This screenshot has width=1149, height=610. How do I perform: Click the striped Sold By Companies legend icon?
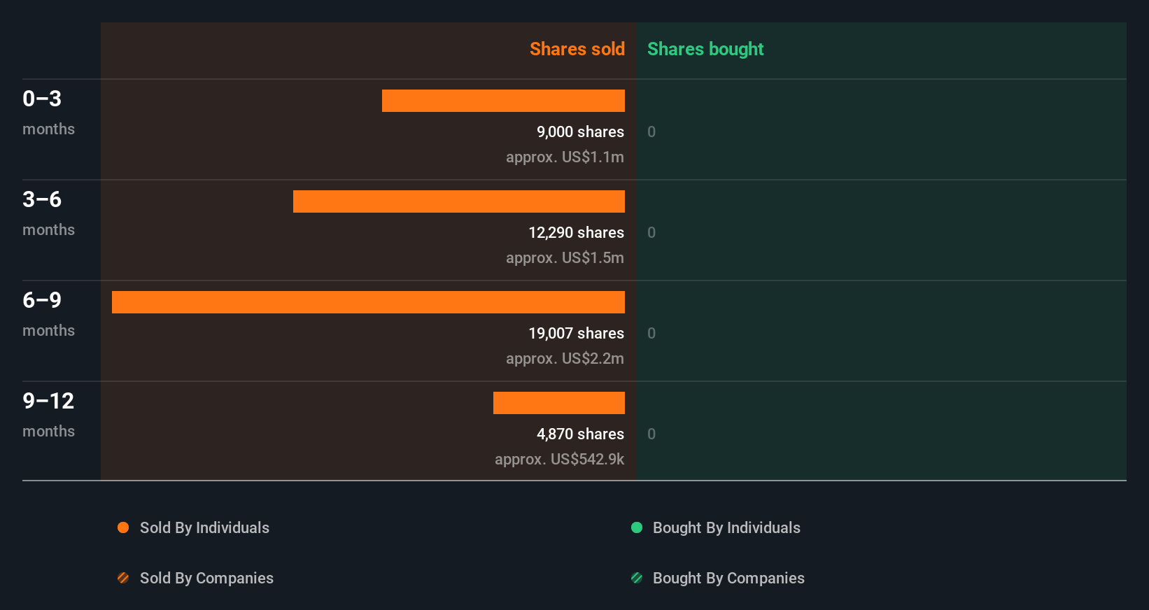[123, 578]
